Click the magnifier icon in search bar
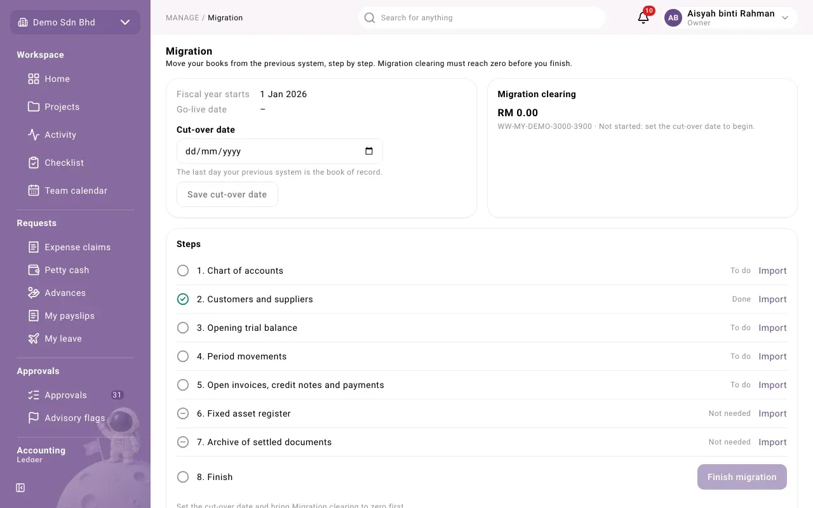This screenshot has width=813, height=508. pyautogui.click(x=370, y=18)
